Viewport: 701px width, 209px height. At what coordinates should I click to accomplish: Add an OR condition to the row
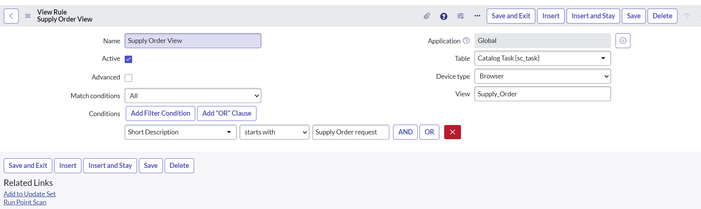[x=429, y=132]
